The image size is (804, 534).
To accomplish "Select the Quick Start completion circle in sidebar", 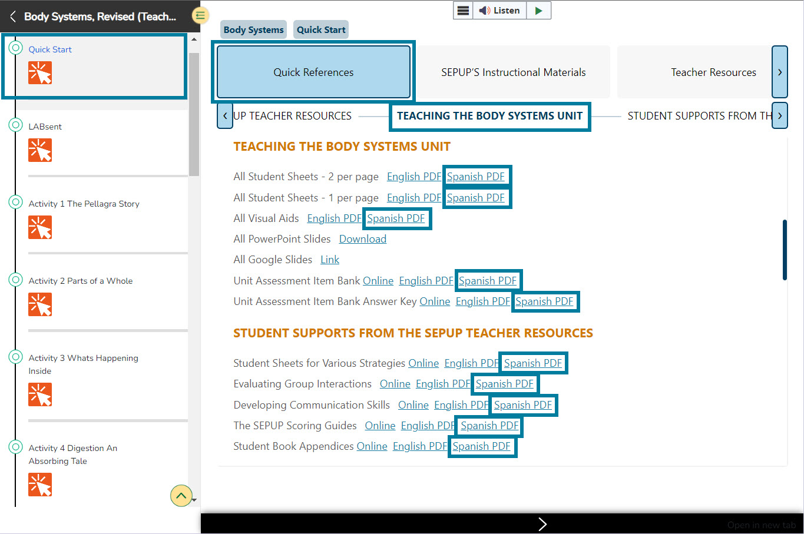I will 16,48.
